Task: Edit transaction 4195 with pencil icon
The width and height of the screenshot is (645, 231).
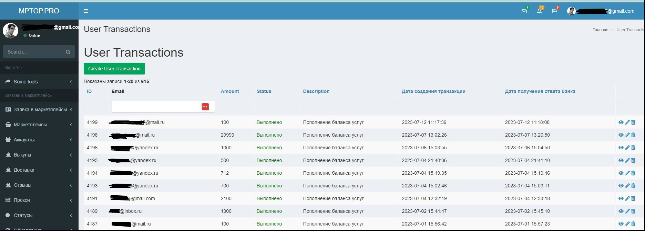Action: 627,160
